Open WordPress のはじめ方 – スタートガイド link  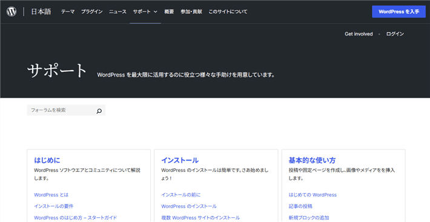click(x=76, y=218)
